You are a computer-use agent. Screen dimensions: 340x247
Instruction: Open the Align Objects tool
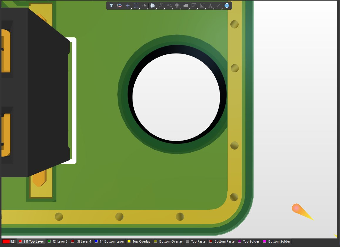click(x=144, y=6)
